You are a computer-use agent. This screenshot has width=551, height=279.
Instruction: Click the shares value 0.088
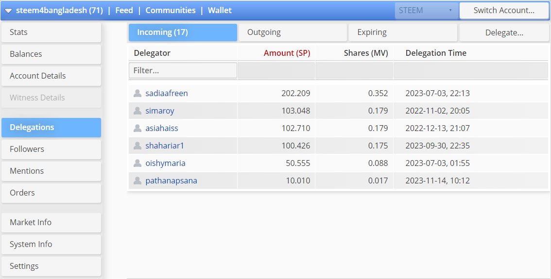[x=378, y=163]
